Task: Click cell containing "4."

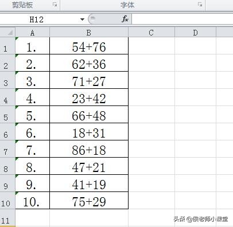Action: [x=33, y=97]
